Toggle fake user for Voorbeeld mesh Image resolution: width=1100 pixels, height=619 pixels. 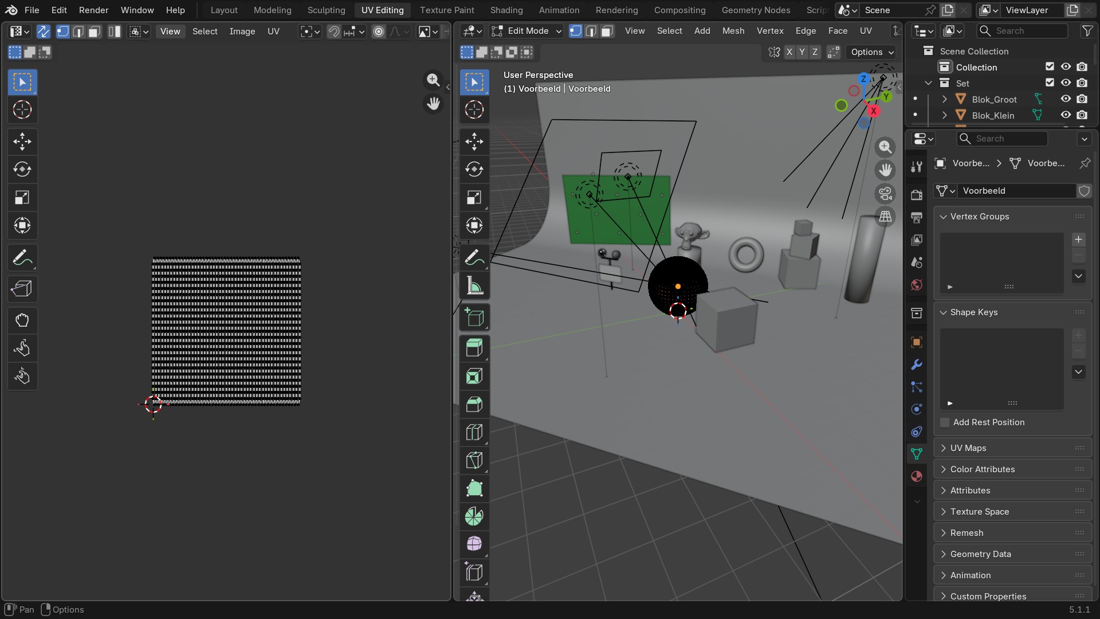pyautogui.click(x=1084, y=191)
